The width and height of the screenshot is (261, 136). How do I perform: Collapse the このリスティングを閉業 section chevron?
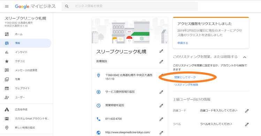(x=244, y=57)
